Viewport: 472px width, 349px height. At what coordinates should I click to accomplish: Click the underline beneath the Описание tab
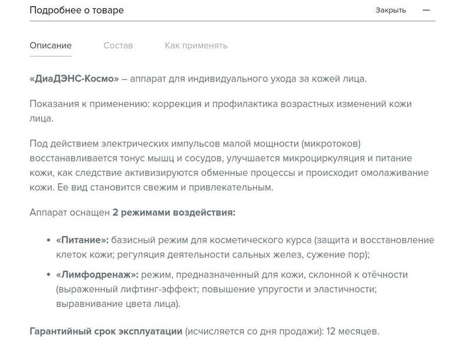[51, 56]
